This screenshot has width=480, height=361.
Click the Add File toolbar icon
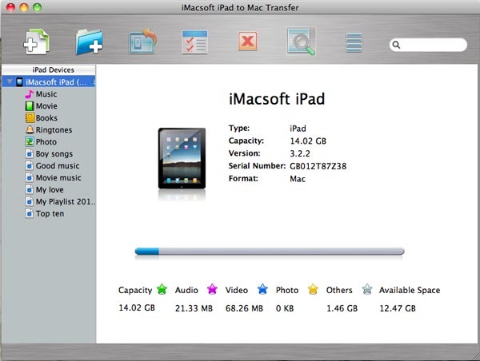tap(37, 42)
